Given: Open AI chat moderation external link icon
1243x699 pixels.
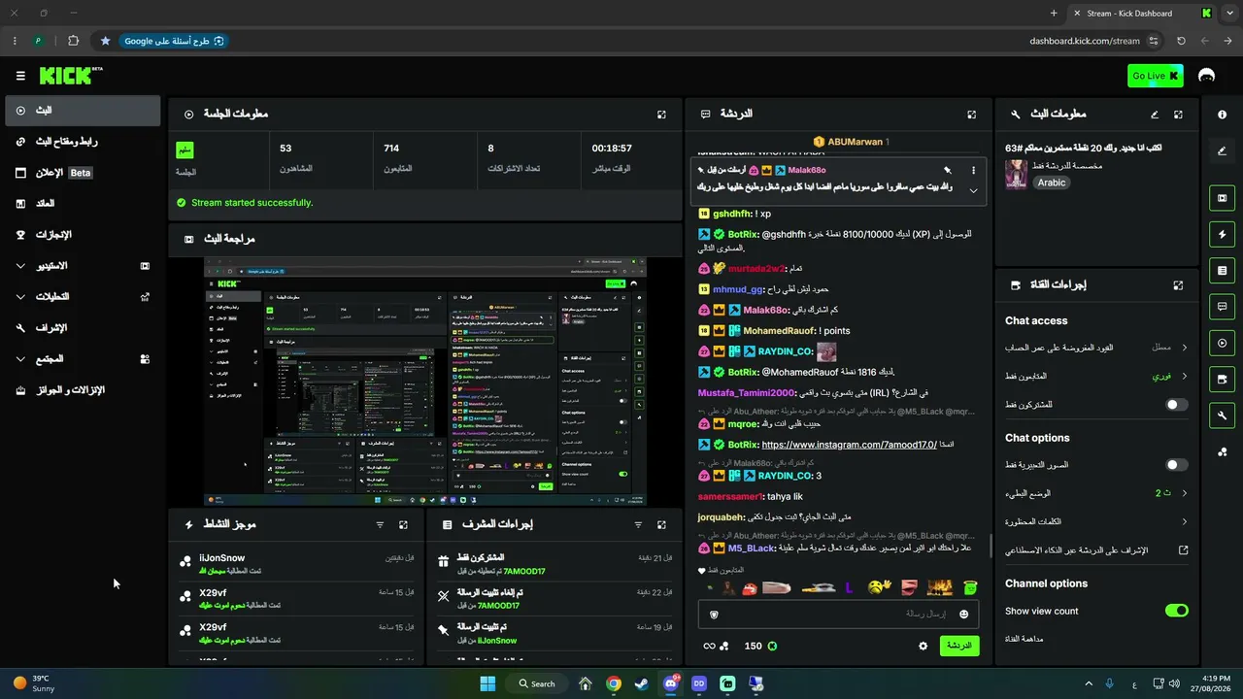Looking at the screenshot, I should tap(1183, 550).
